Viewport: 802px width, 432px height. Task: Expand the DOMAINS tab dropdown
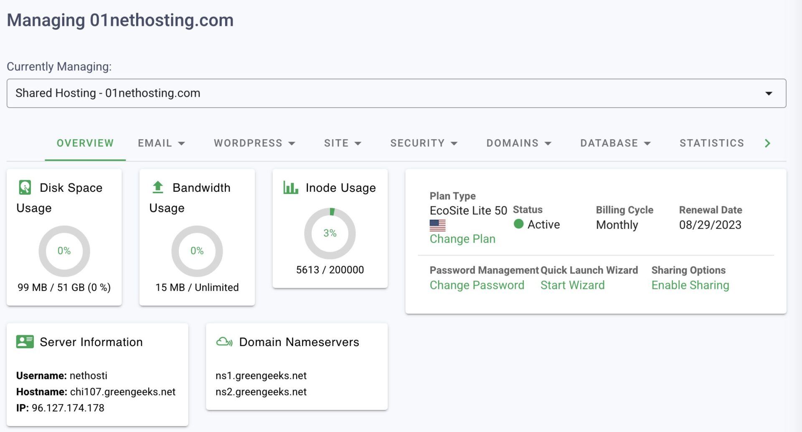pos(519,143)
